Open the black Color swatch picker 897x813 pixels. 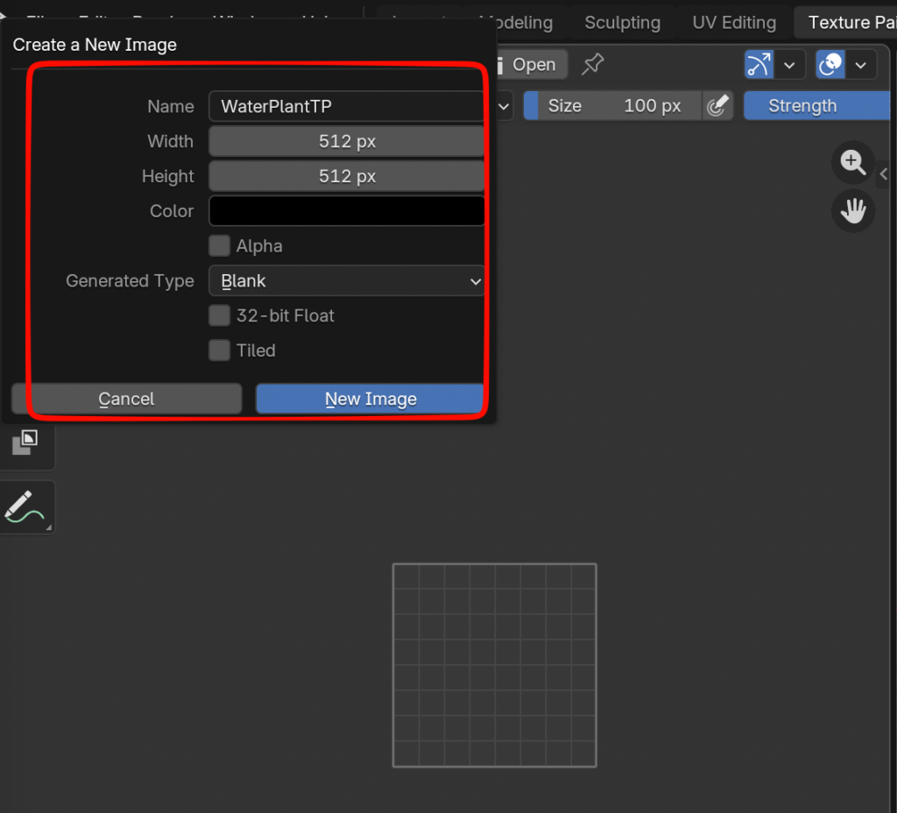(347, 211)
